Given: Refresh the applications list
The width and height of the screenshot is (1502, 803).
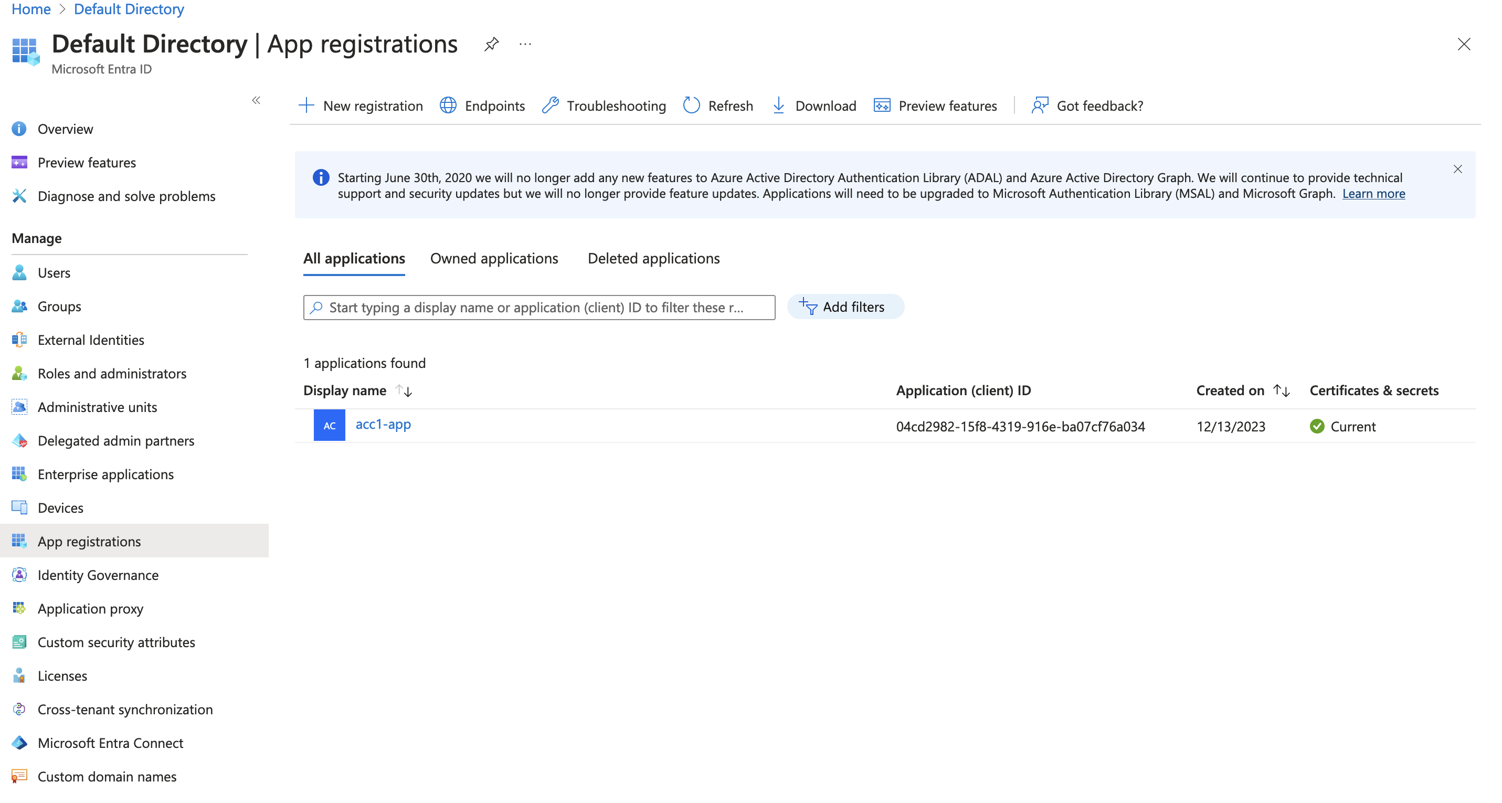Looking at the screenshot, I should 718,105.
